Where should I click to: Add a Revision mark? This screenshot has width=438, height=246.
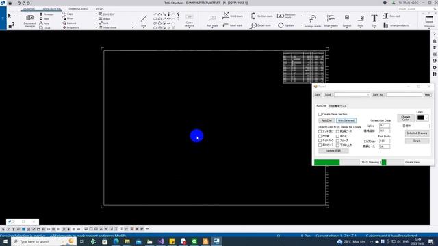pyautogui.click(x=287, y=16)
